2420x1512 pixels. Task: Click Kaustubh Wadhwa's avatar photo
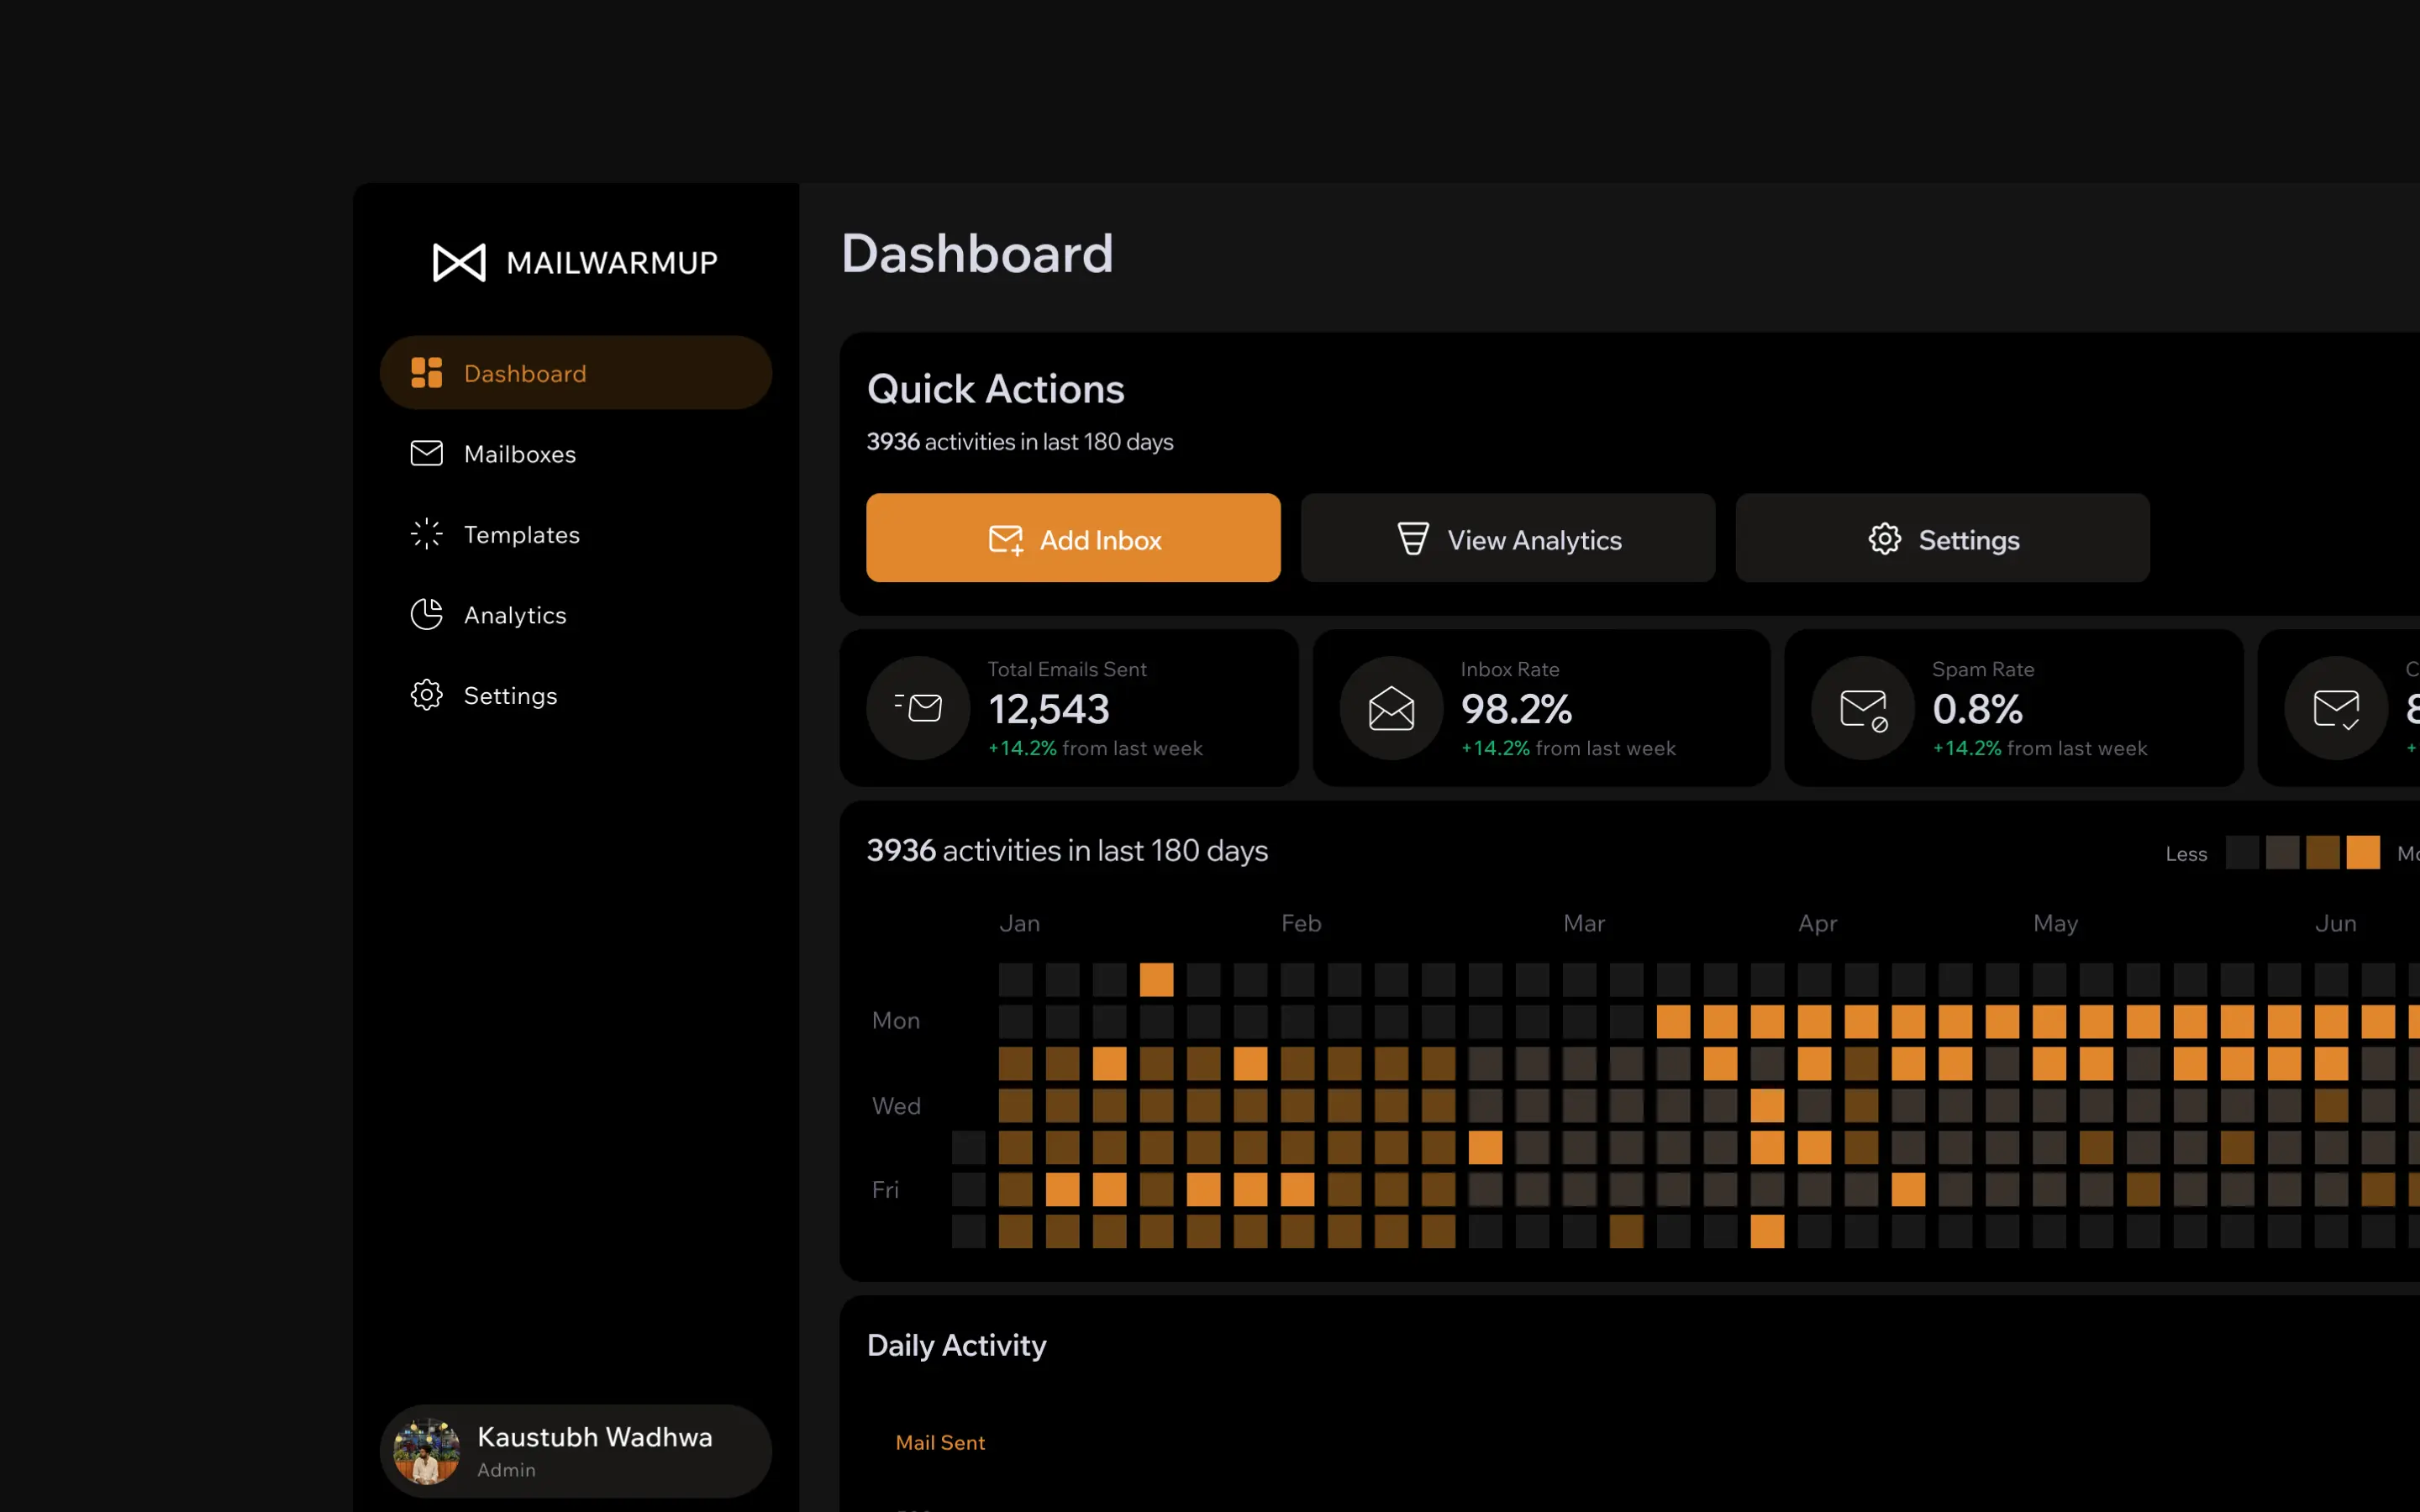(427, 1451)
